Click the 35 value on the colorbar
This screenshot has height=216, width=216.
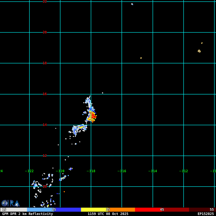(x=108, y=210)
